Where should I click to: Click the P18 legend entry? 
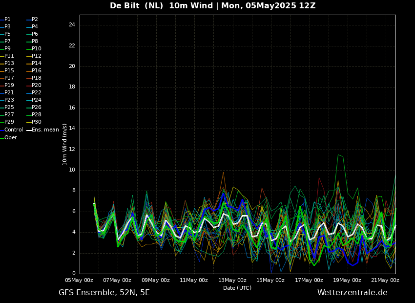[37, 78]
